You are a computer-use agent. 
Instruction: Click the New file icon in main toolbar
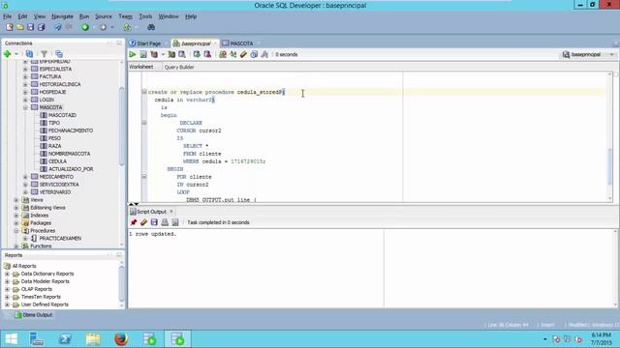(9, 27)
